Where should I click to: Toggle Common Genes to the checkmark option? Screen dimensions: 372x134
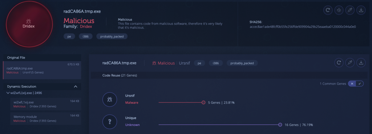pyautogui.click(x=360, y=84)
